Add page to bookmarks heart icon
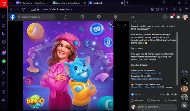The height and width of the screenshot is (111, 190). 167,9
